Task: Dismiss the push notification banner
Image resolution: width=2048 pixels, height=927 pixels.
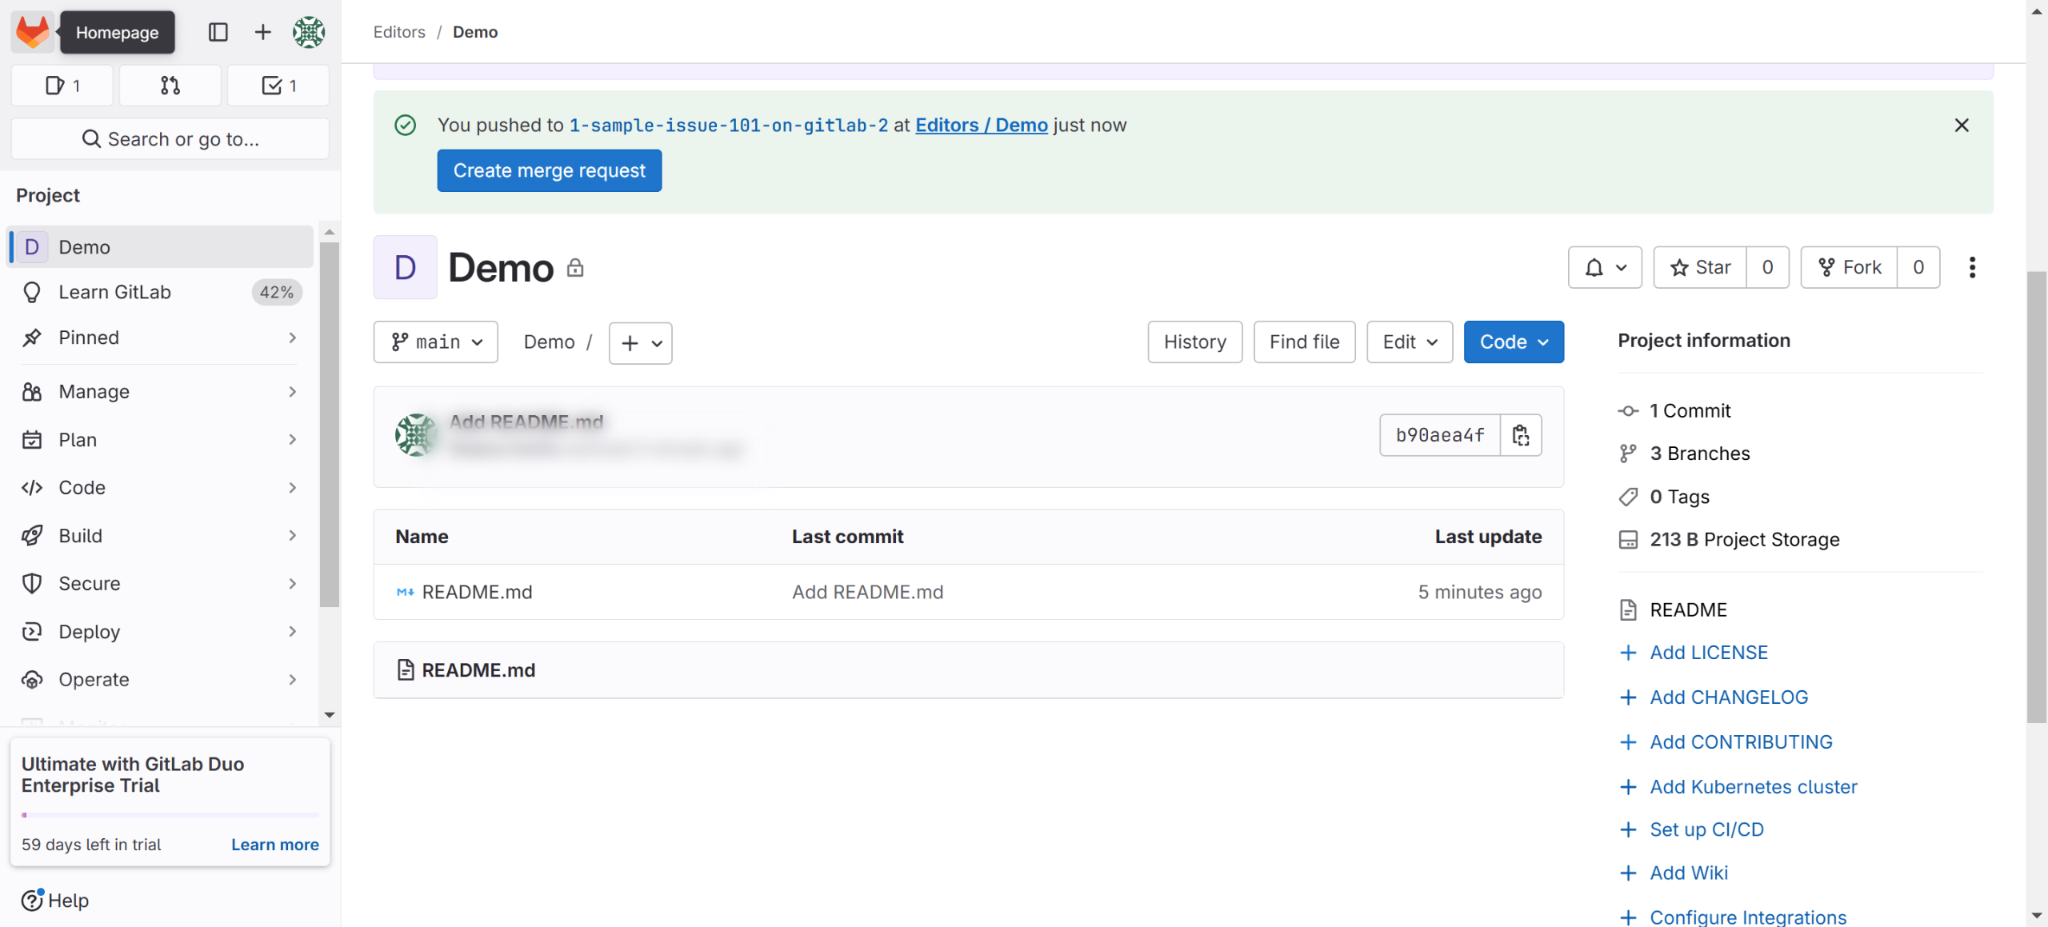Action: click(x=1961, y=125)
